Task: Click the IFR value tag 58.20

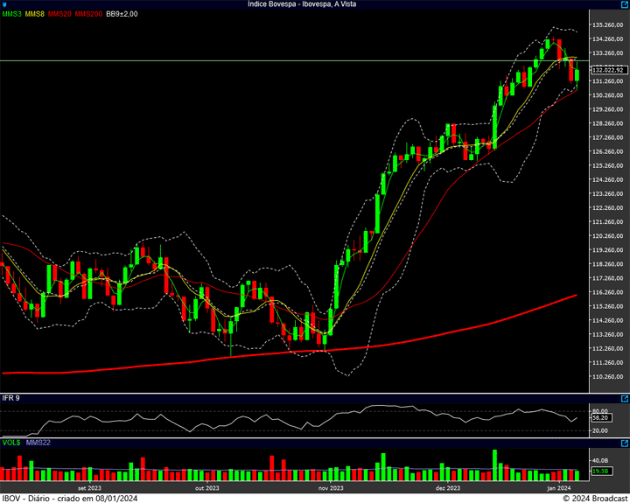Action: 600,418
